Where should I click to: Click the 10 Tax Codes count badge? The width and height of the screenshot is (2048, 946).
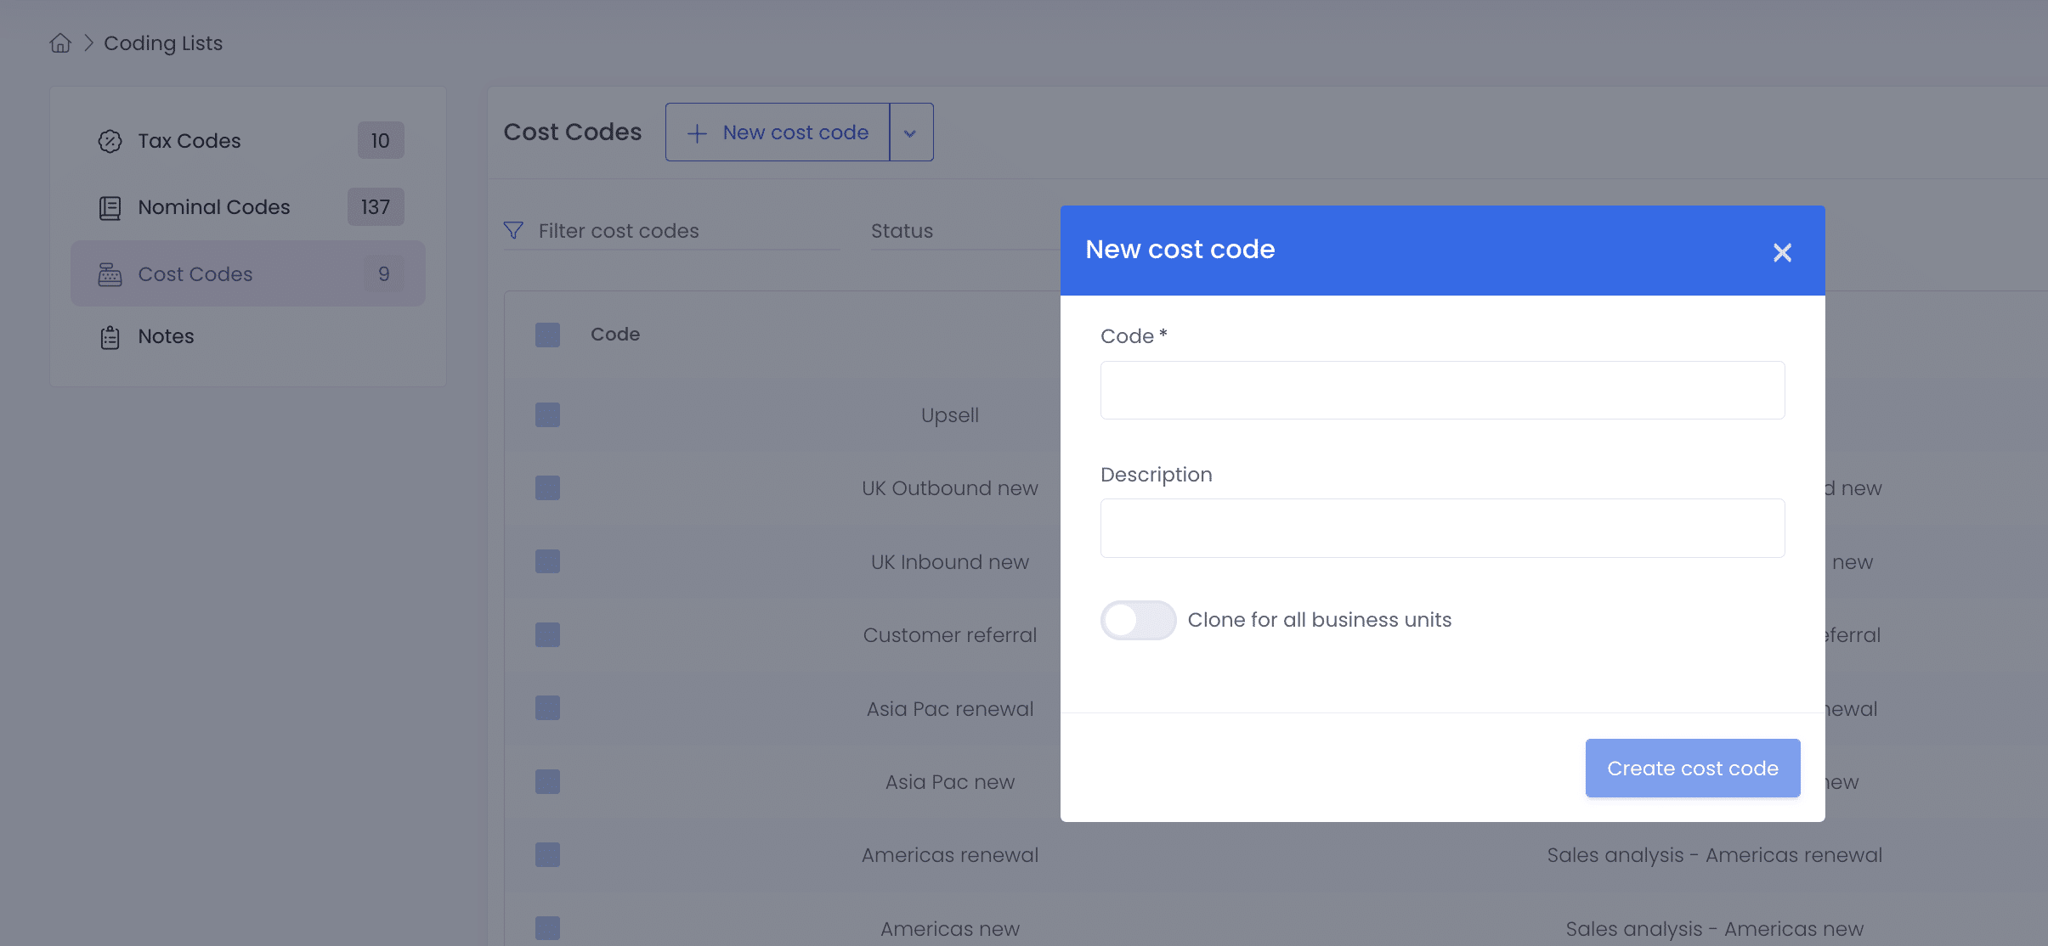coord(381,141)
